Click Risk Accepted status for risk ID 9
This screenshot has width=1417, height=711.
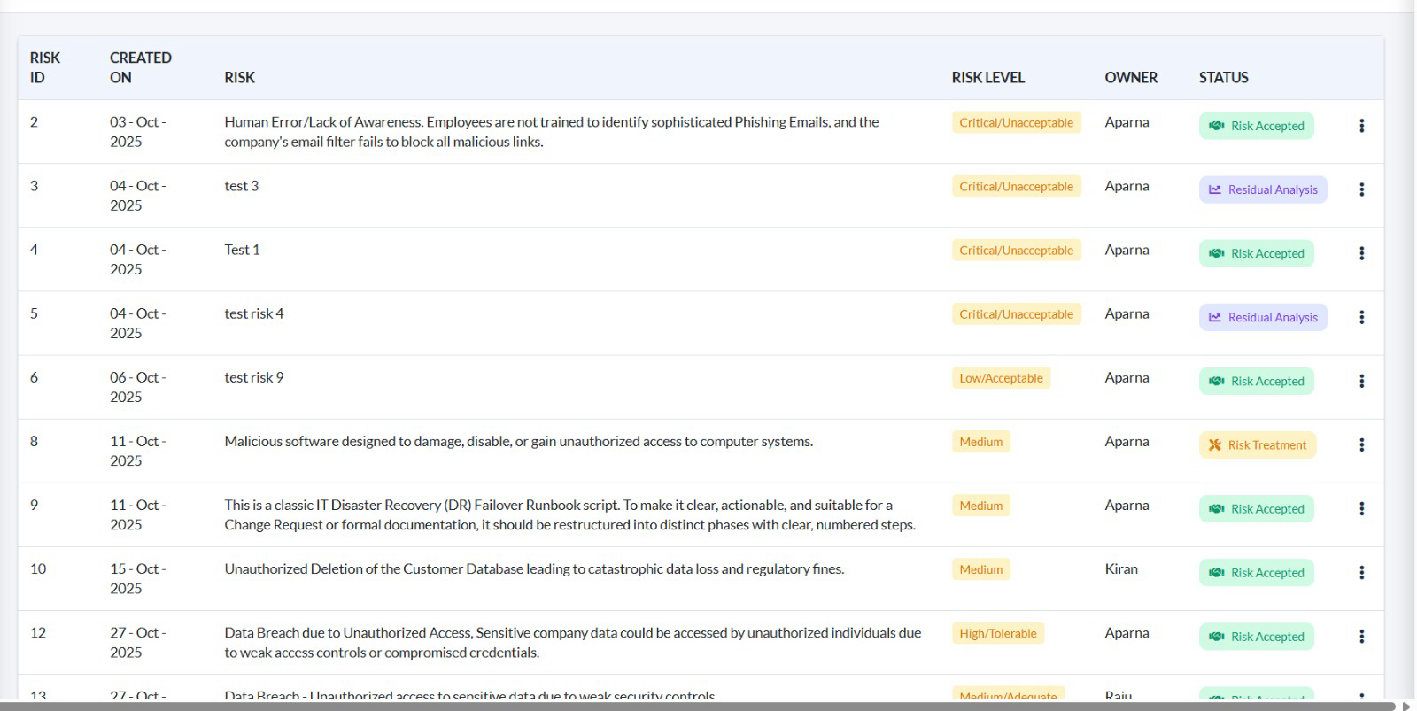click(x=1256, y=508)
